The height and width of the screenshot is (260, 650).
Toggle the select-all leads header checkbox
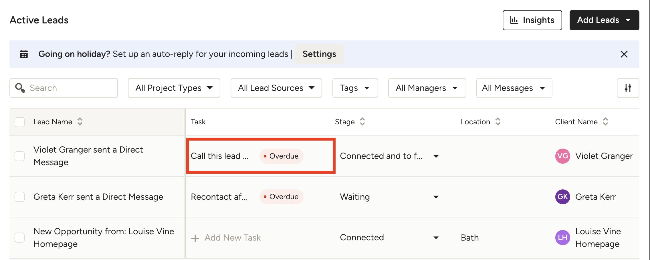coord(20,122)
